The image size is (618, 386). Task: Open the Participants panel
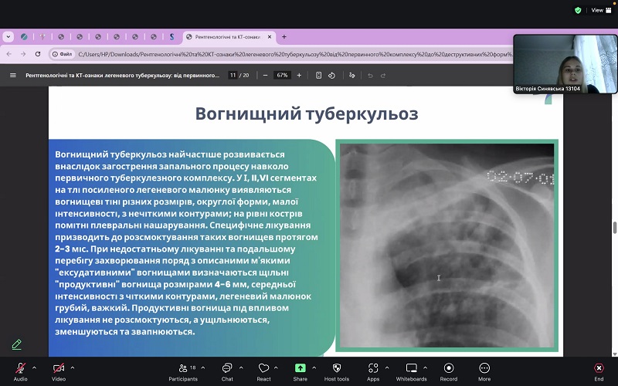click(x=183, y=368)
